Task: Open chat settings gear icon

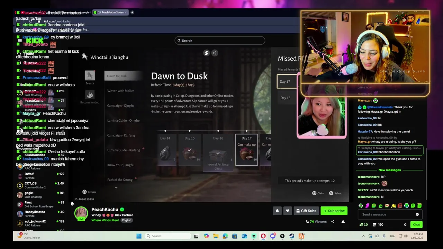Action: pos(405,224)
